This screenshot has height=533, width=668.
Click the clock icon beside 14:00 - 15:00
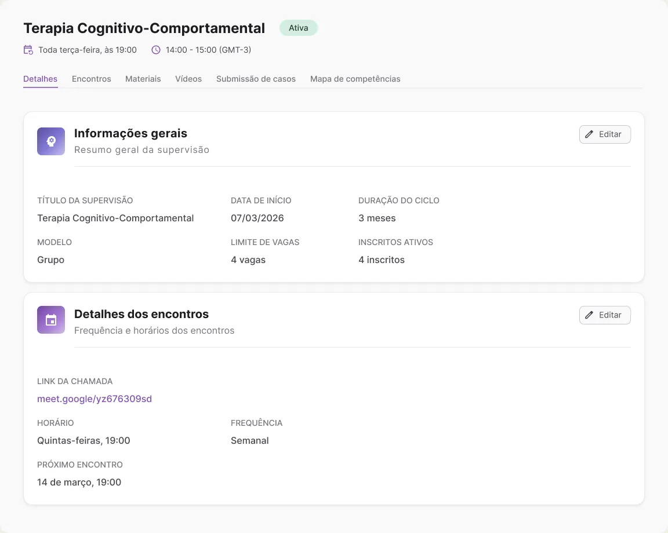156,50
